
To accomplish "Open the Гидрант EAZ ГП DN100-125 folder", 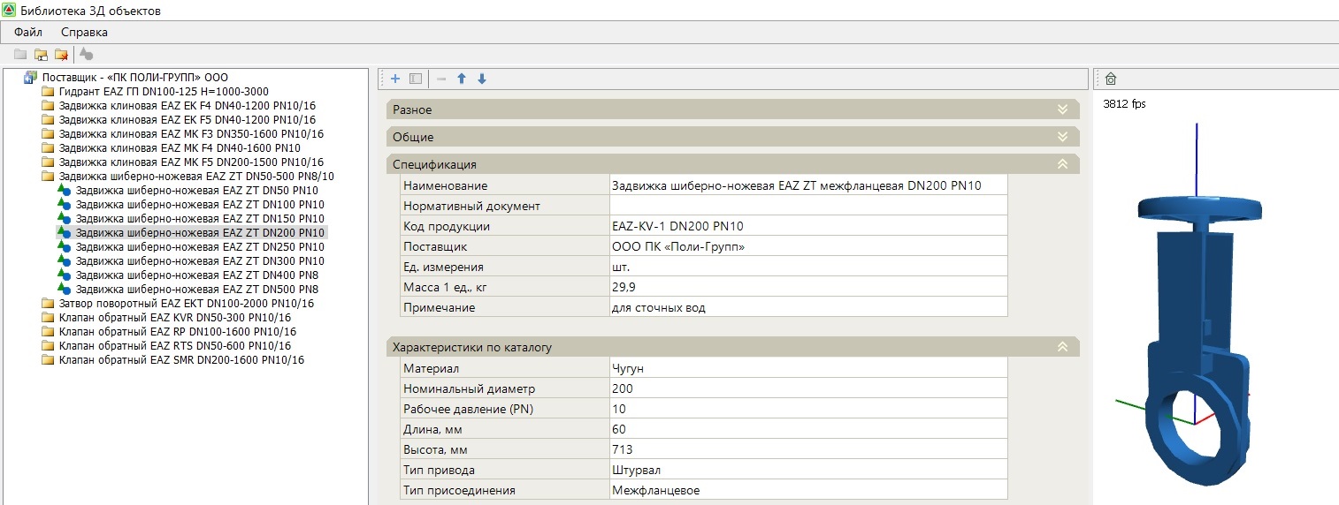I will [164, 92].
